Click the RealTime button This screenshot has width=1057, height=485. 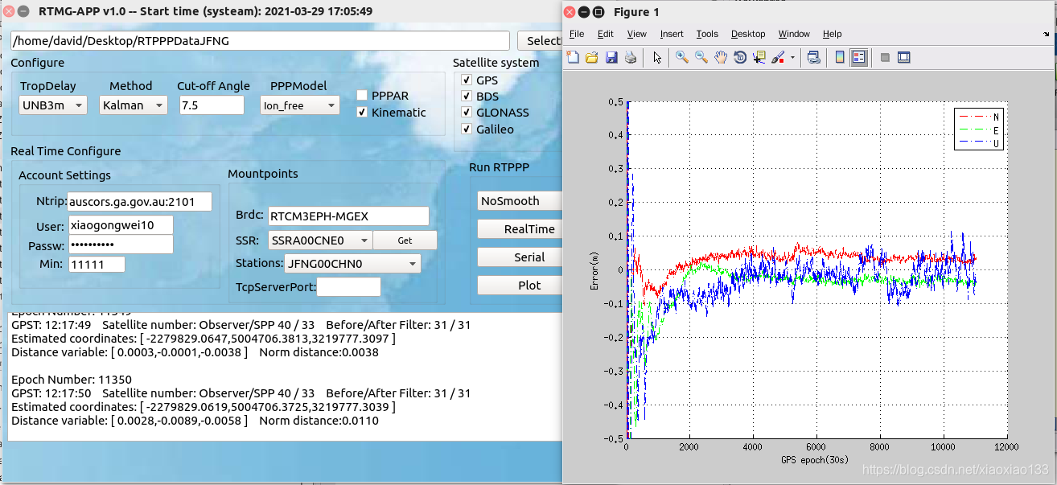pos(529,229)
